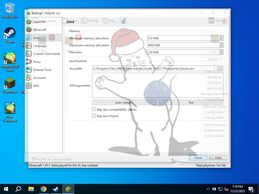Click the Java path text field

(x=154, y=68)
